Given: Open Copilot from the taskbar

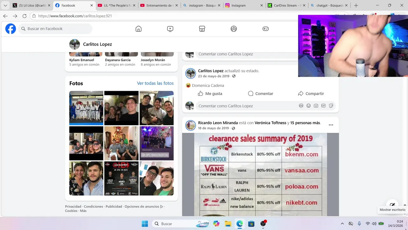Looking at the screenshot, I should [x=216, y=224].
